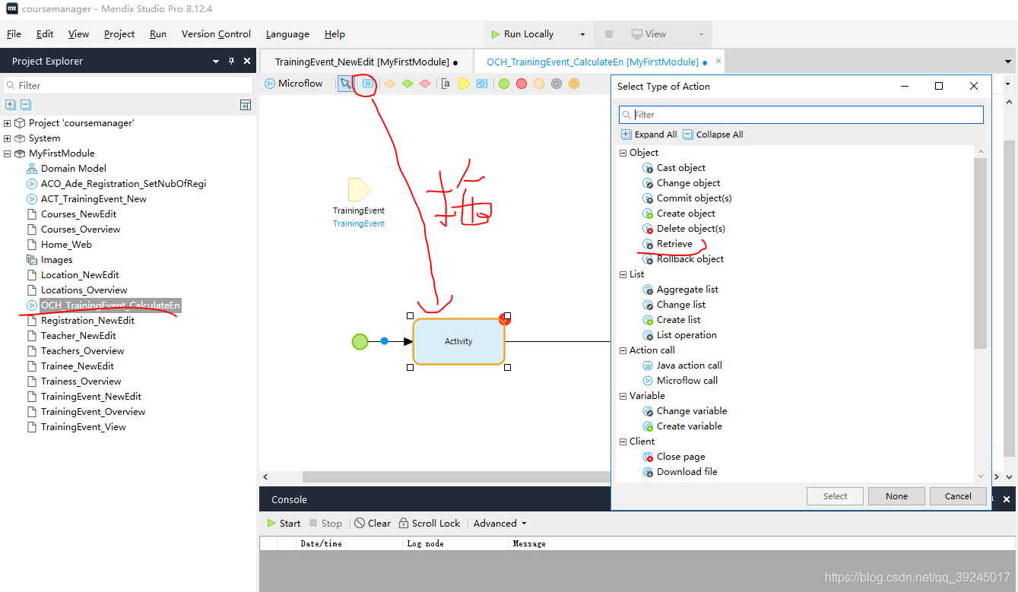
Task: Switch to the TrainingEvent_NewEdit tab
Action: point(362,62)
